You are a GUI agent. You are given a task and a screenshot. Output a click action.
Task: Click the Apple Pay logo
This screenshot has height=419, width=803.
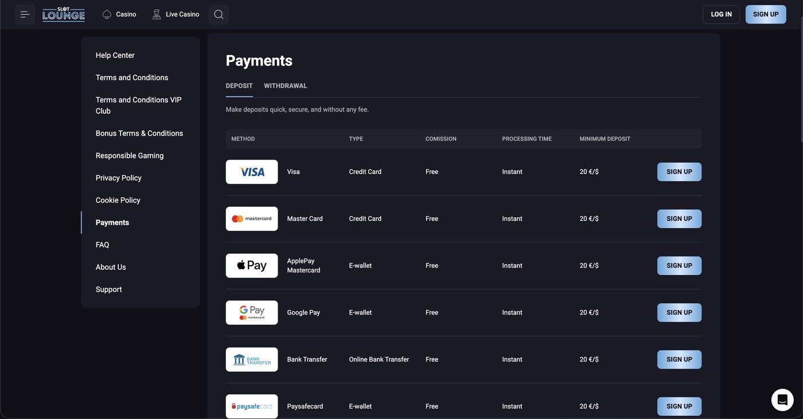(x=252, y=266)
